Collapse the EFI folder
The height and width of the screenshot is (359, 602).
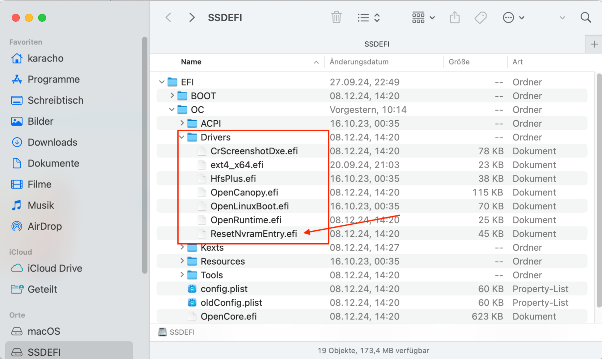click(x=162, y=82)
